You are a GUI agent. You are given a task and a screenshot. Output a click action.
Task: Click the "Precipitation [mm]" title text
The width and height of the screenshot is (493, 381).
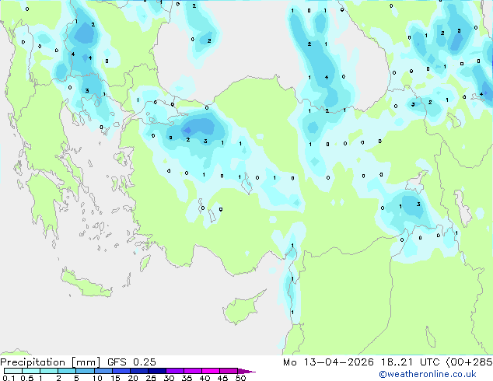coord(50,362)
